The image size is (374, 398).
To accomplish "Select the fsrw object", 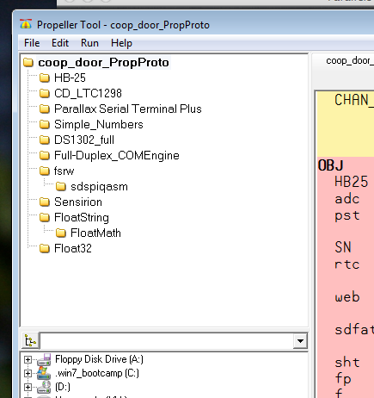I will (64, 171).
